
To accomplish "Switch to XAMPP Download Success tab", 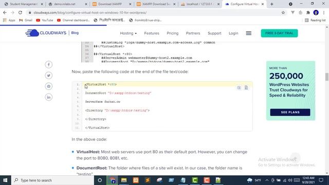I will 156,4.
